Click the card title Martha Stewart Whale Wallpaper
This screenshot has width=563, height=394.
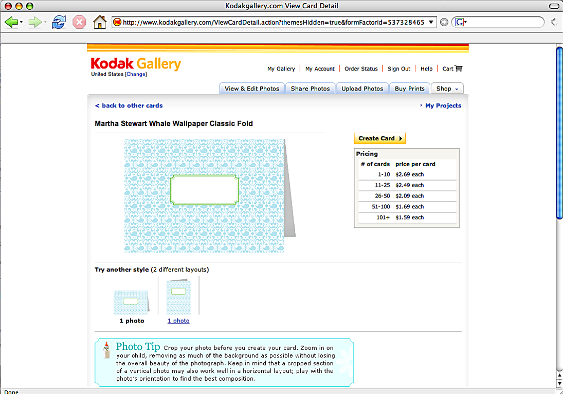tap(174, 123)
